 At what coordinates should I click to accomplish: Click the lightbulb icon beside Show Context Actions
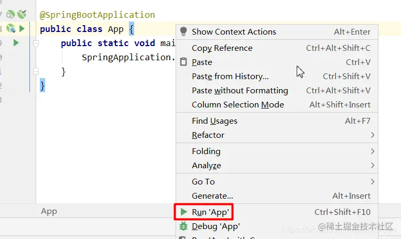[183, 31]
